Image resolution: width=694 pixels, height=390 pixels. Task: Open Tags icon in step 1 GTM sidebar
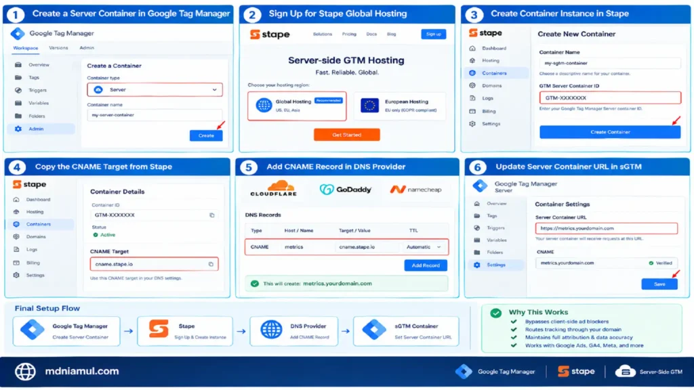pyautogui.click(x=18, y=77)
